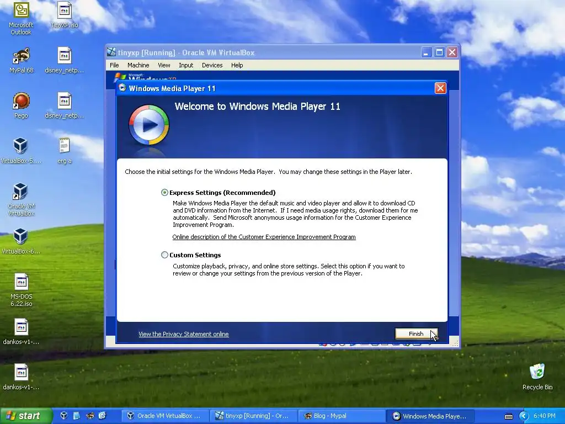Screen dimensions: 565x424
Task: Choose the Custom Settings radio button
Action: coord(164,255)
